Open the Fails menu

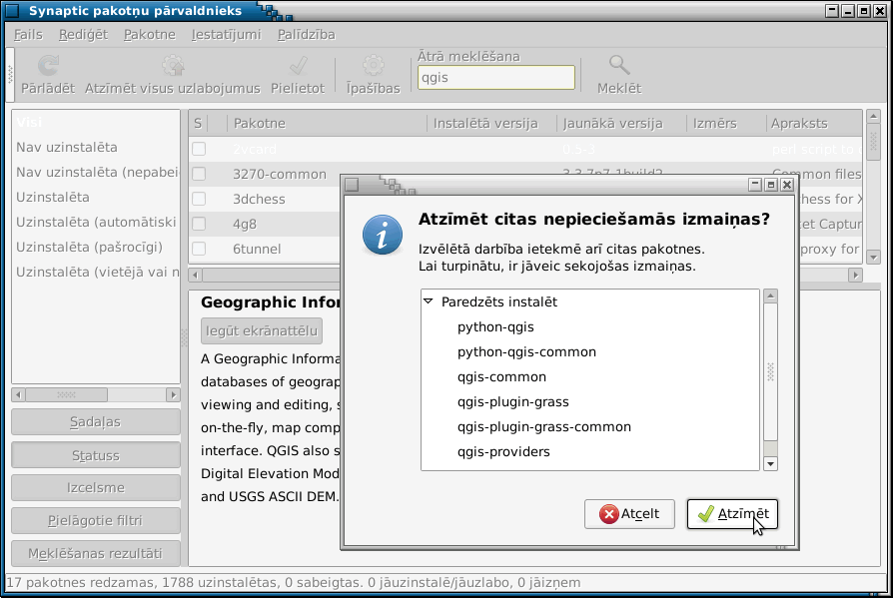(28, 35)
